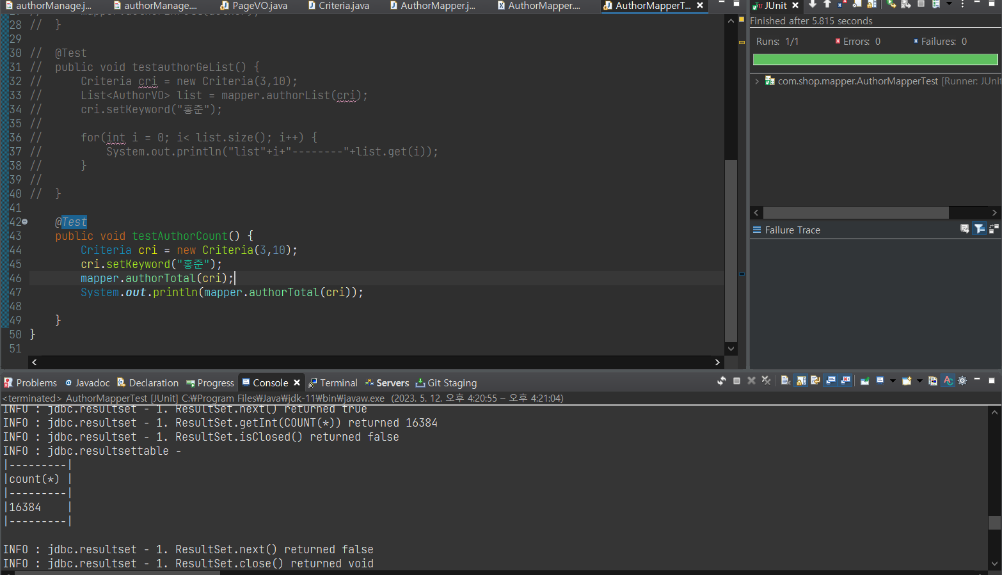Copy console text with formatting icon
1002x575 pixels.
[933, 381]
